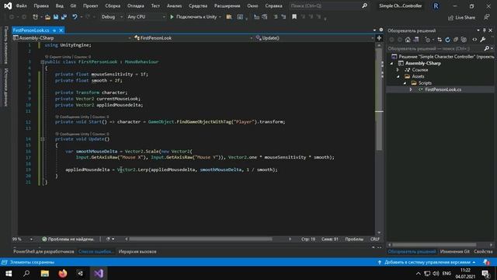Open the Отладка menu

click(135, 5)
